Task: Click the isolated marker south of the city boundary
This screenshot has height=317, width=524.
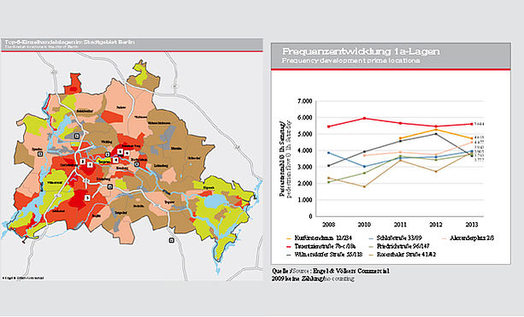Action: [x=172, y=240]
